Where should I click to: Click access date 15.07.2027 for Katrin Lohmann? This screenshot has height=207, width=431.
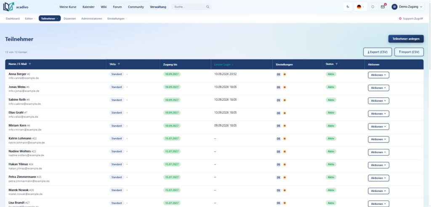click(x=172, y=138)
